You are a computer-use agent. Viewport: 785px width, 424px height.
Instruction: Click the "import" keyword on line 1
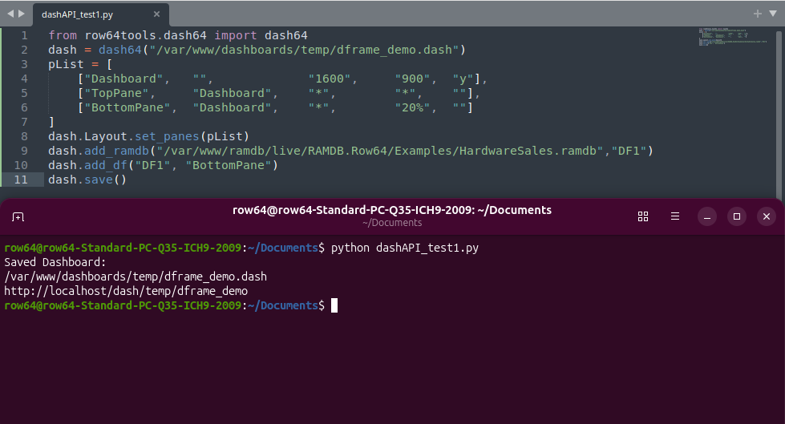coord(235,35)
